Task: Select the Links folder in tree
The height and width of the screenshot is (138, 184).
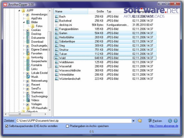Action: click(34, 69)
